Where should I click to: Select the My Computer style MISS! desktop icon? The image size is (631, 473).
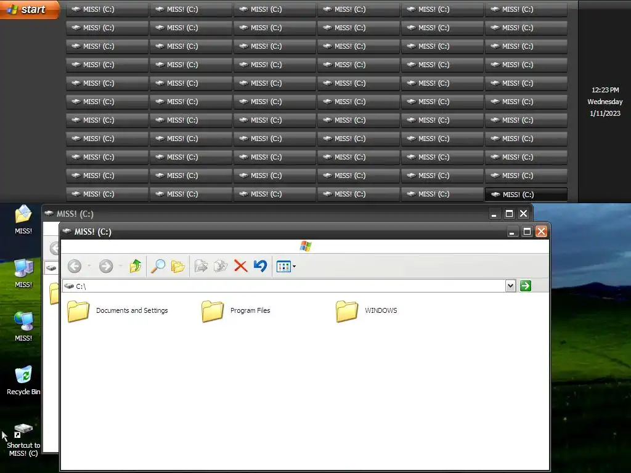click(x=23, y=268)
